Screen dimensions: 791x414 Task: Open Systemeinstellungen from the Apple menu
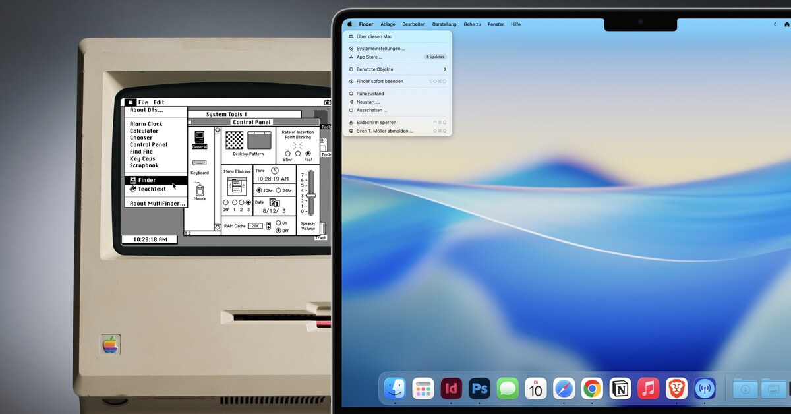397,49
